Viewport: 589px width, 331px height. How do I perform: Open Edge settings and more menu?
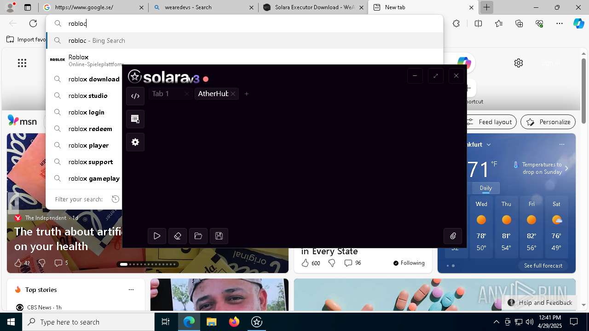[560, 23]
